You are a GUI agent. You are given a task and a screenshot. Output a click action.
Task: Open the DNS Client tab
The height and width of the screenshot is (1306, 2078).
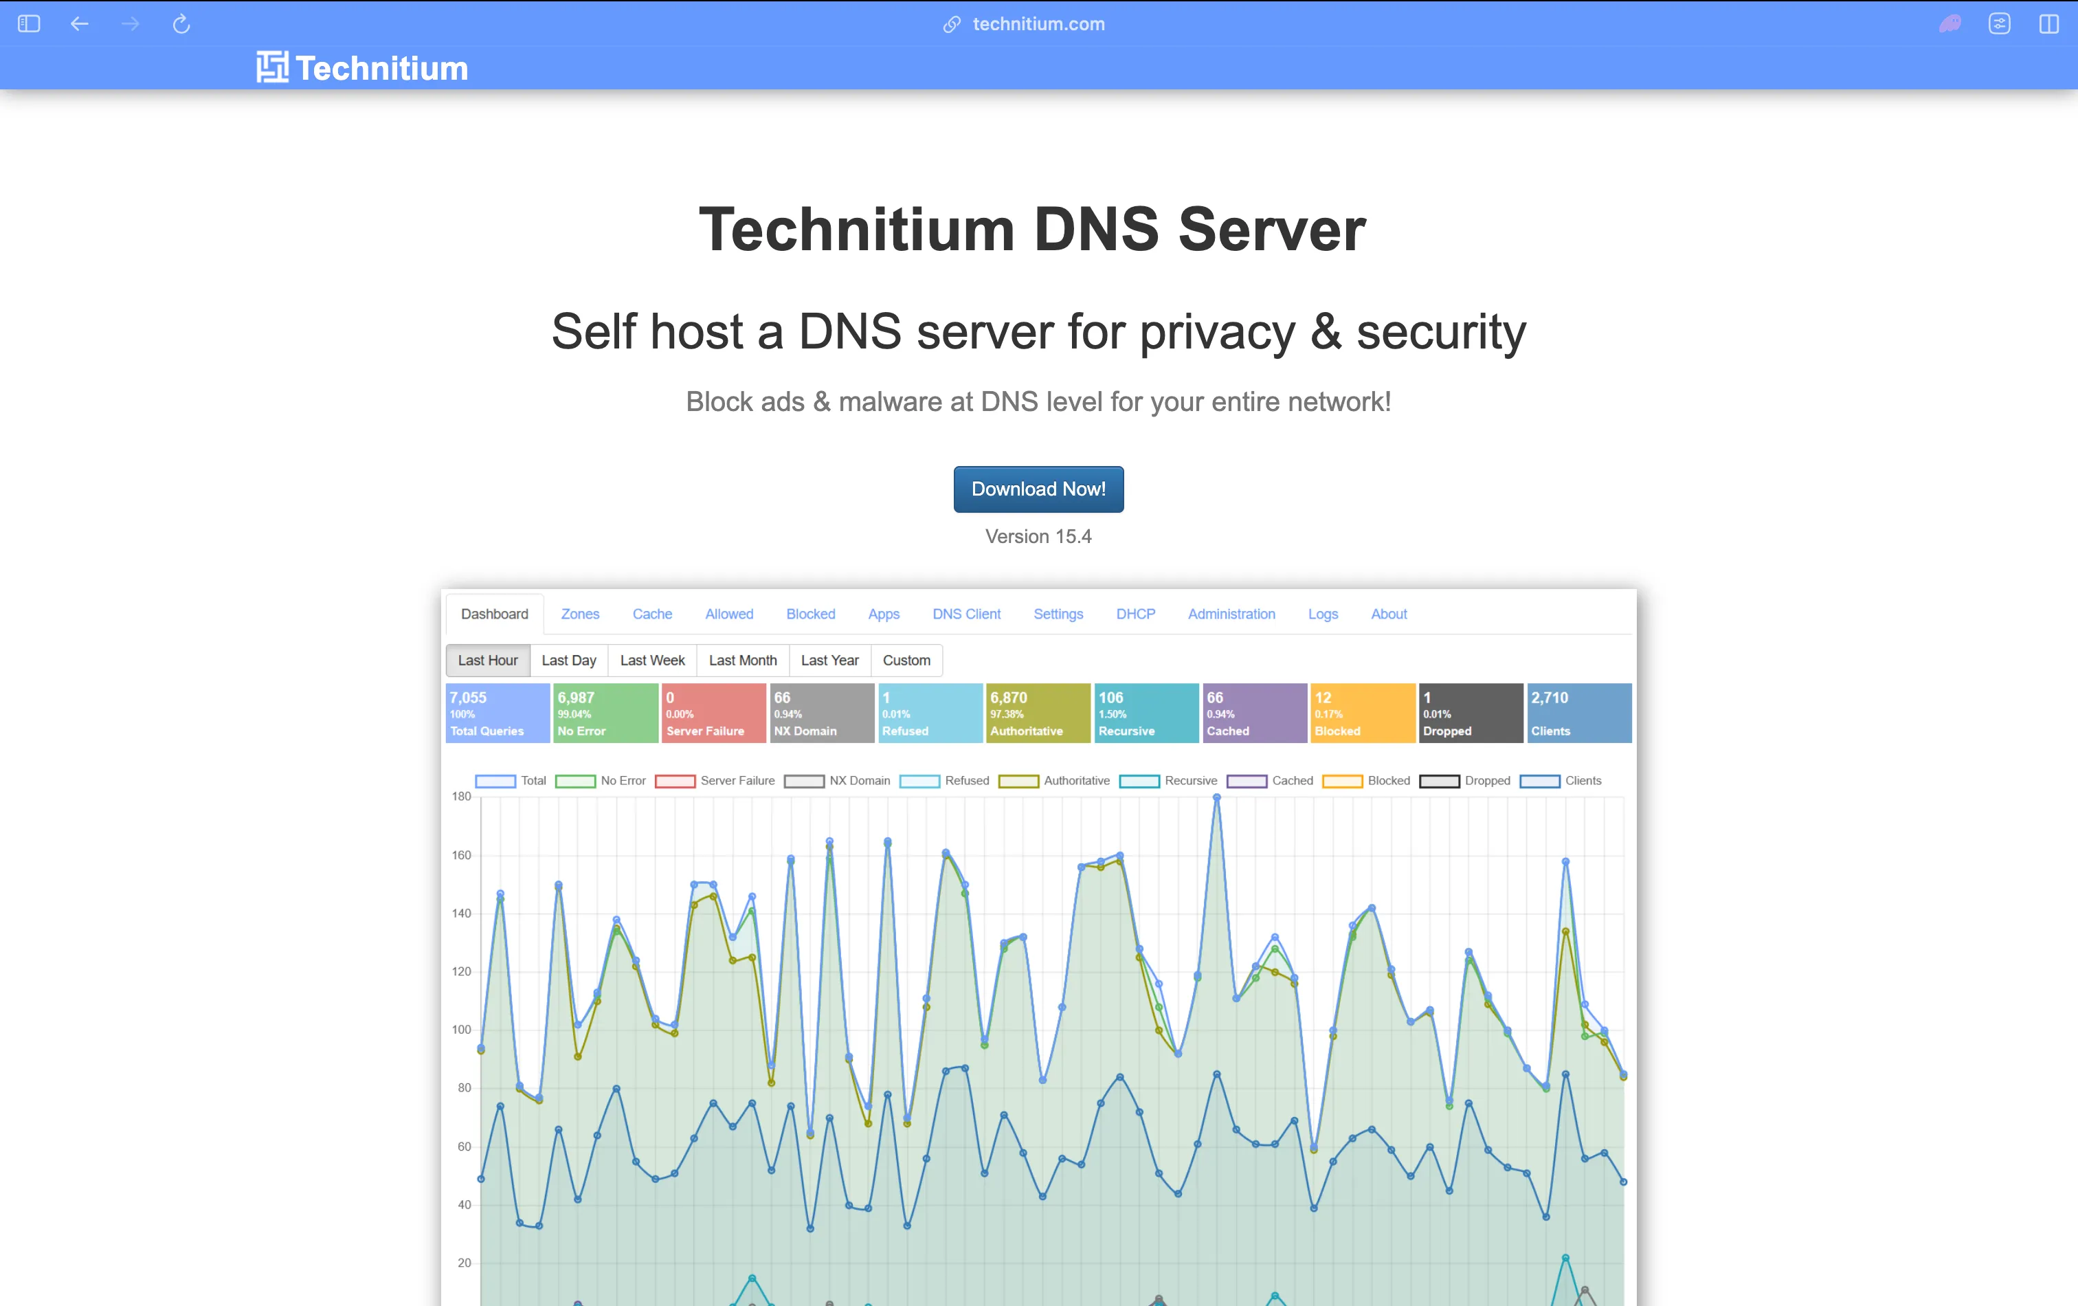click(x=967, y=614)
